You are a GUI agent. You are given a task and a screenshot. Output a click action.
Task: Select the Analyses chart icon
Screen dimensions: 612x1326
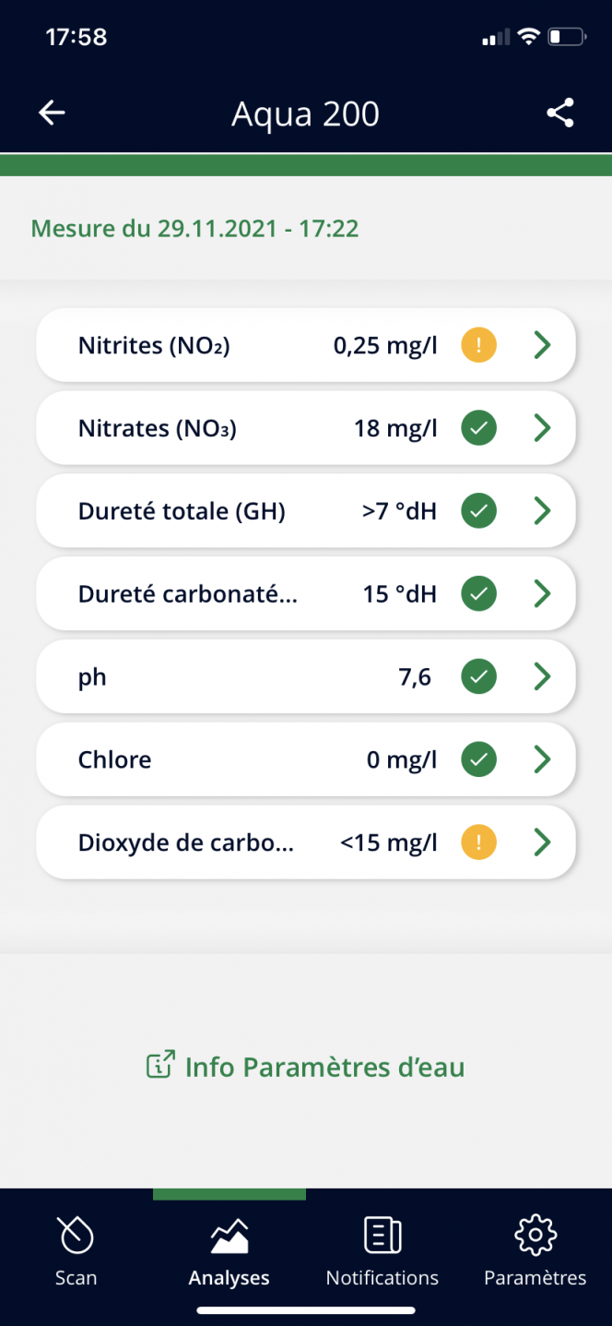(x=229, y=1236)
